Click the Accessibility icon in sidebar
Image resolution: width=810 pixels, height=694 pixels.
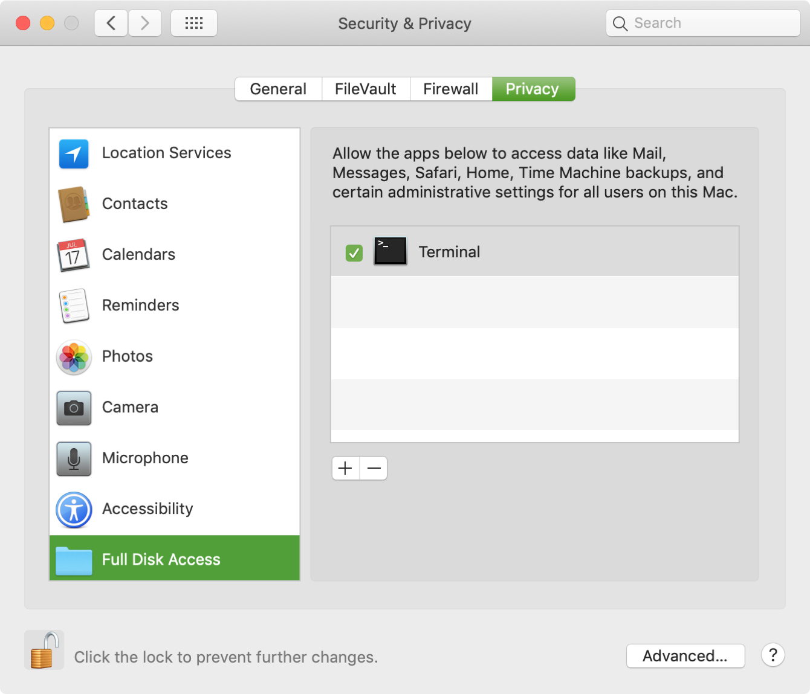point(74,510)
